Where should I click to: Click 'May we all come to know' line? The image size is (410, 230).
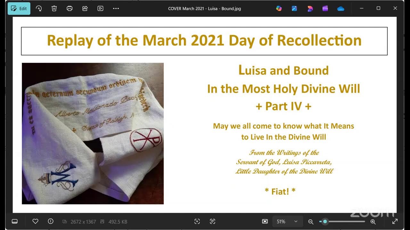[x=283, y=126]
